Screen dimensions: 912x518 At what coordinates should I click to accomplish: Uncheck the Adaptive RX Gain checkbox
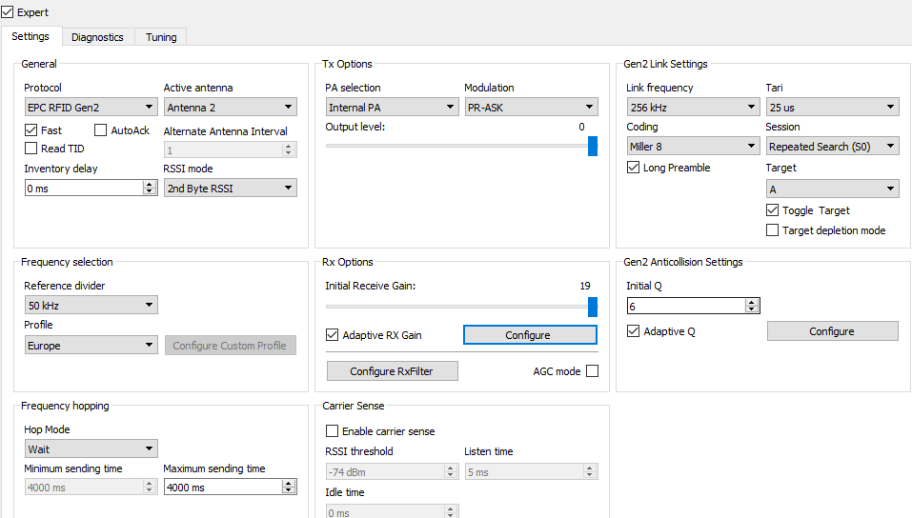click(332, 335)
